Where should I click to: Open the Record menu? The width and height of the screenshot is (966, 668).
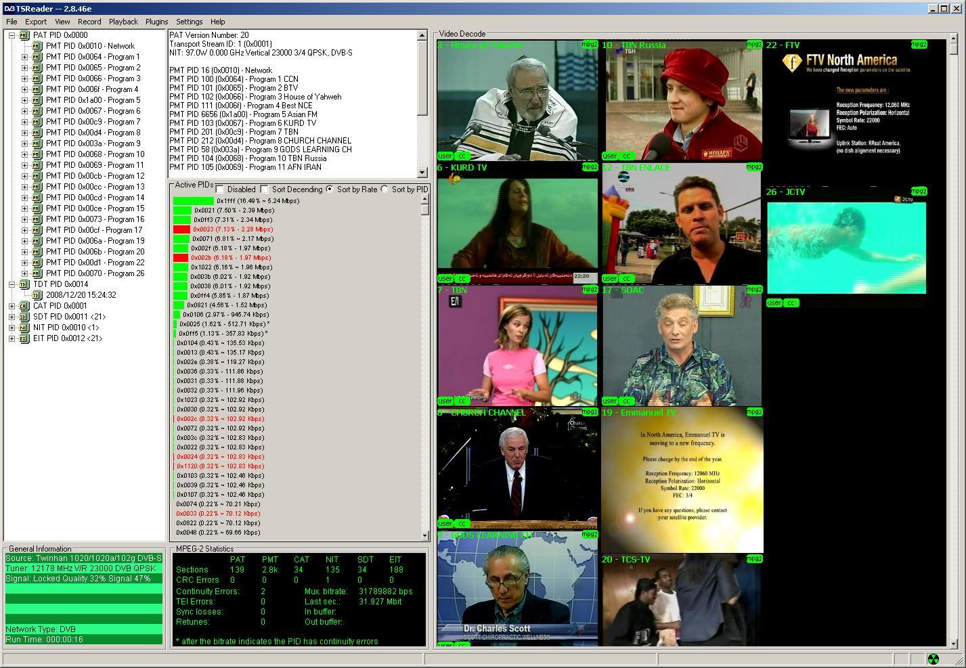[x=89, y=22]
